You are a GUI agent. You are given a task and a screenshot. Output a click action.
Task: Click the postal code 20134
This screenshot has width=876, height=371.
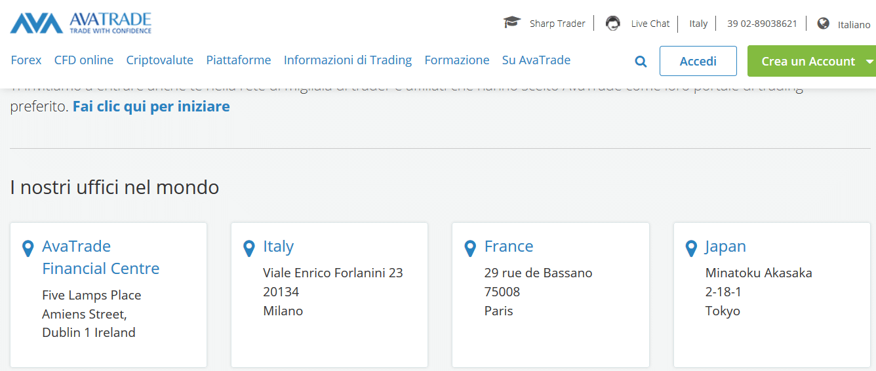coord(281,292)
